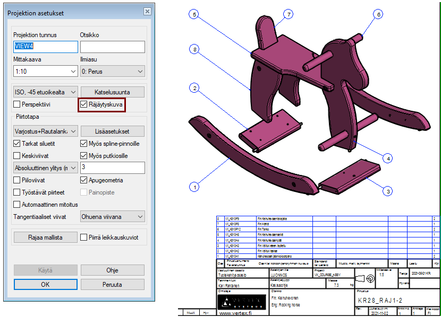Click balloon number 4 on drawing
Screen dimensions: 441x317
click(388, 158)
